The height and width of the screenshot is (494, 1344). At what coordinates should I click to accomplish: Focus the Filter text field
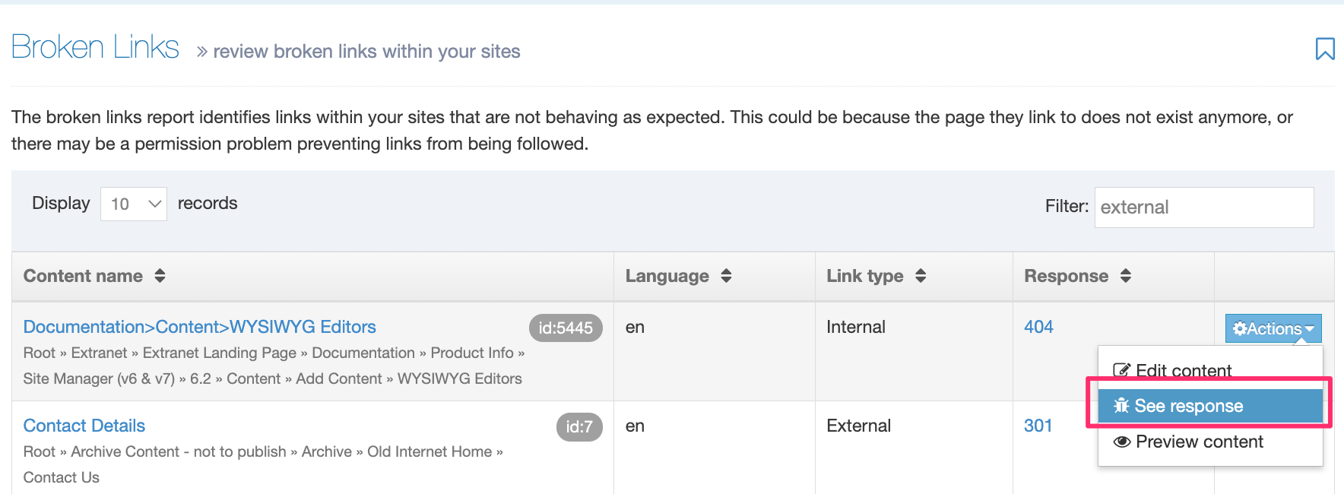point(1203,207)
